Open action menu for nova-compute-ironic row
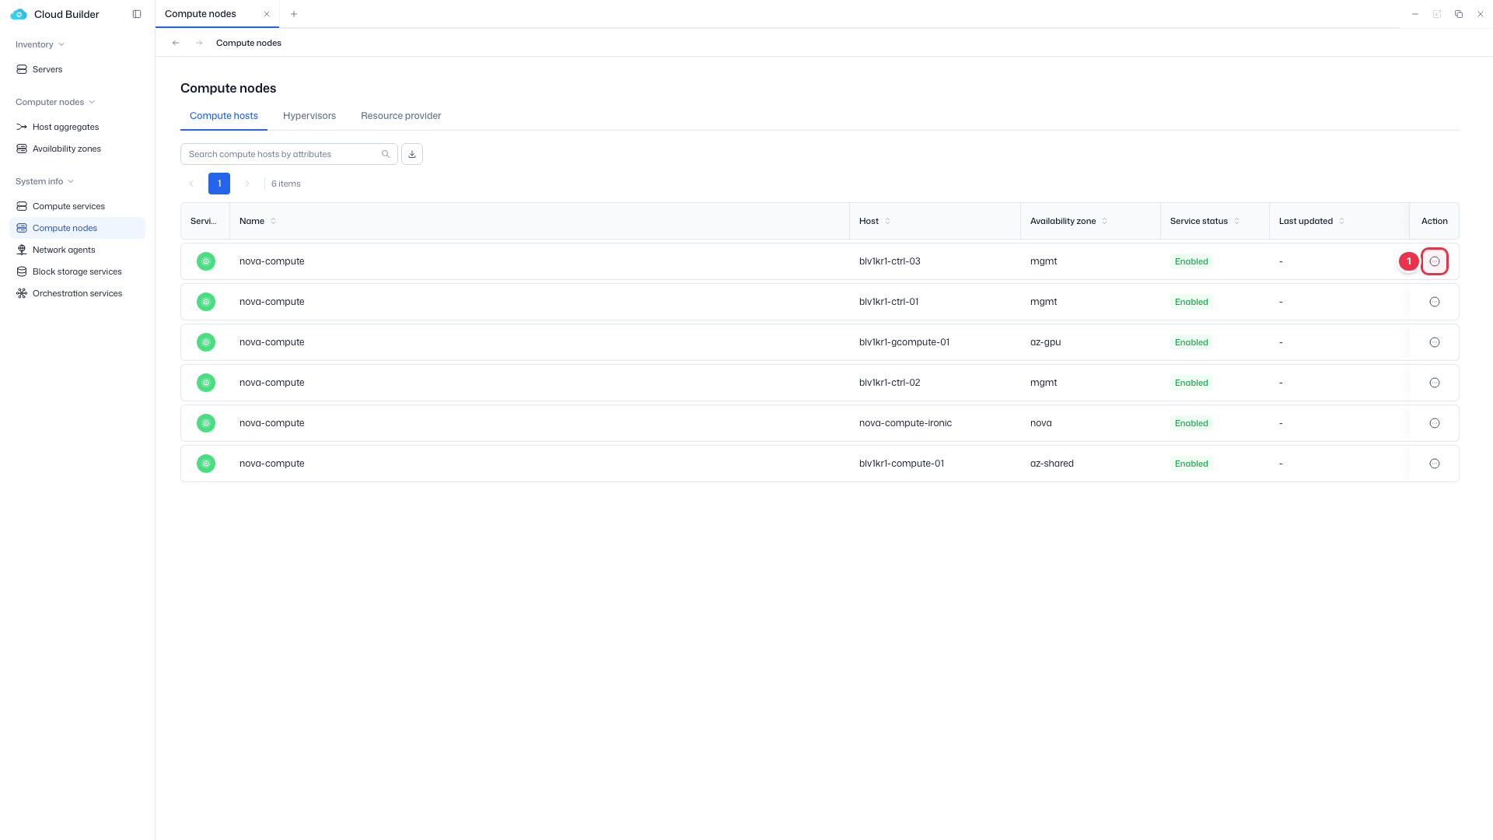Viewport: 1493px width, 840px height. click(x=1435, y=423)
